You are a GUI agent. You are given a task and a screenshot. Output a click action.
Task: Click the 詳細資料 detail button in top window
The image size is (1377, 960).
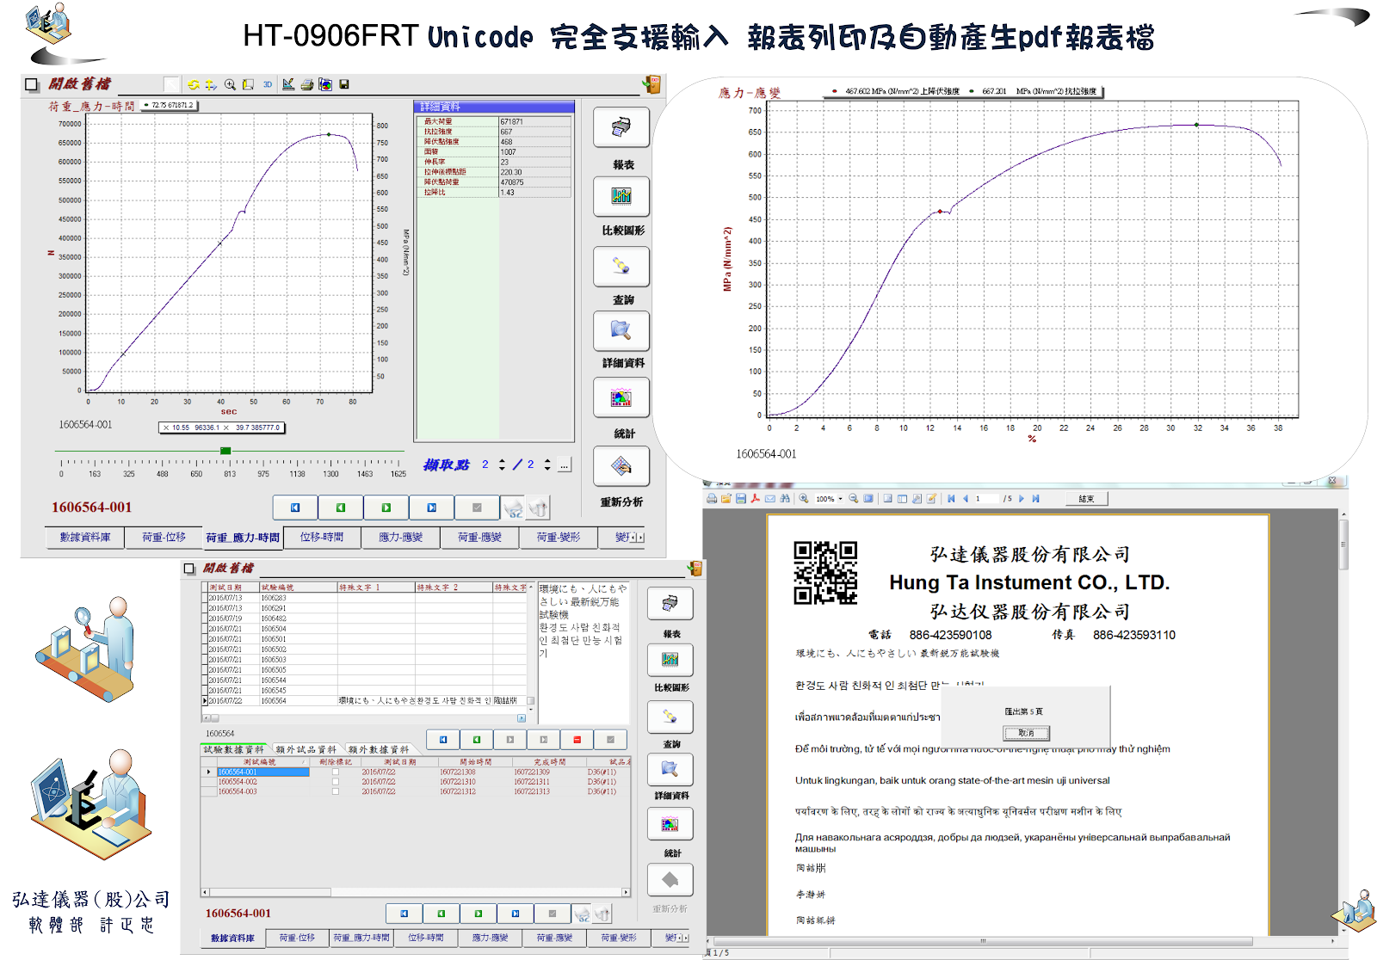(621, 330)
